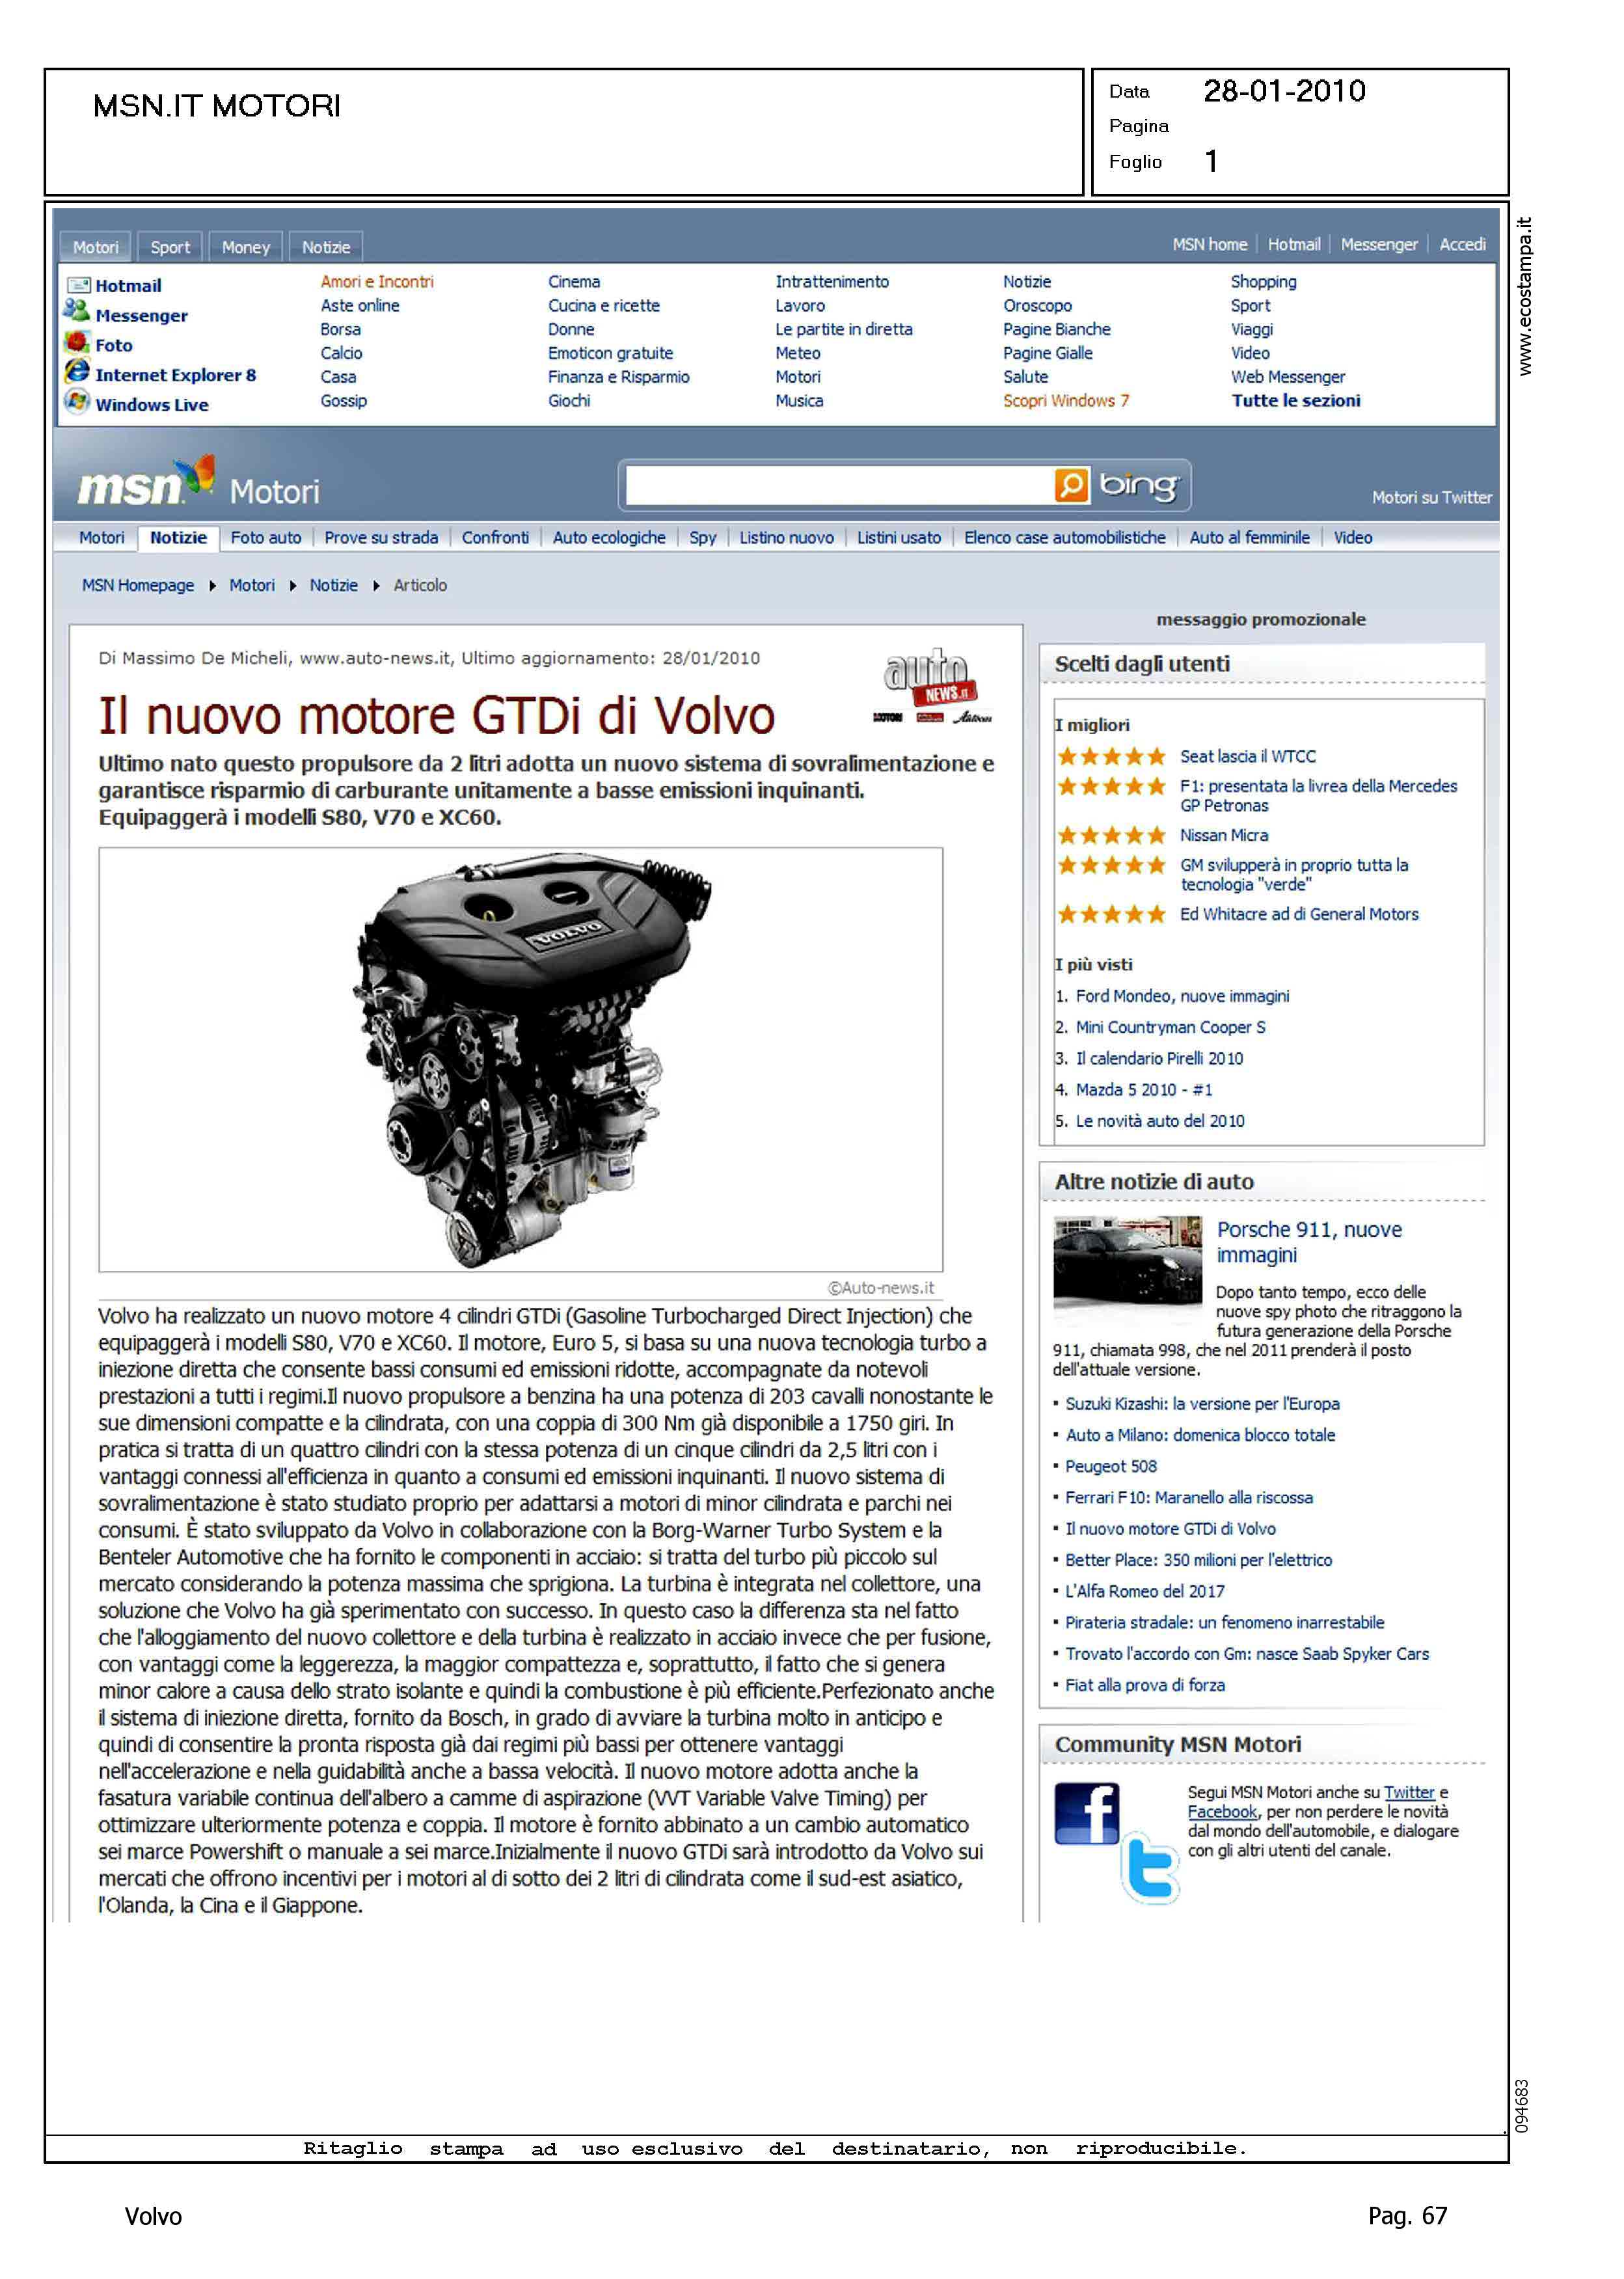
Task: Click the Hotmail envelope icon
Action: click(x=78, y=285)
